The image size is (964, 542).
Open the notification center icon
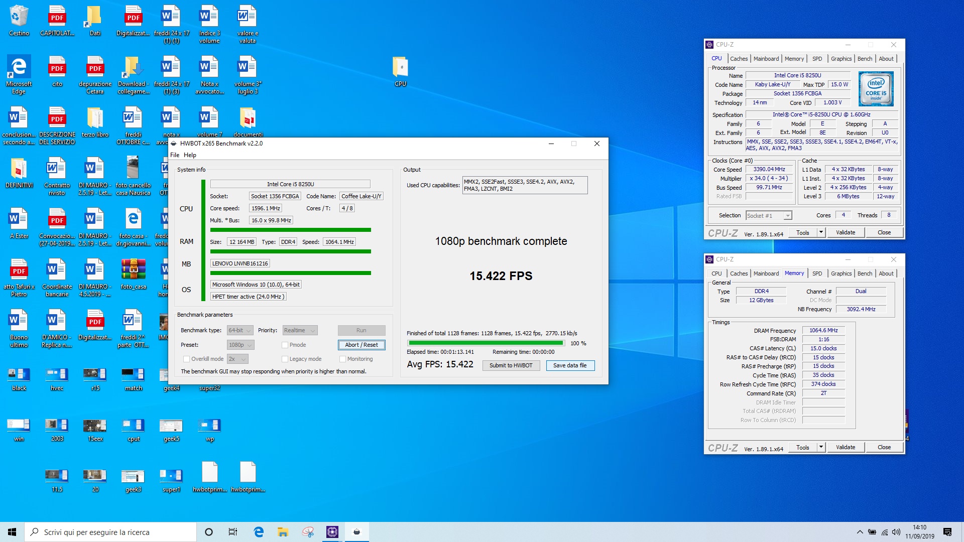(947, 532)
